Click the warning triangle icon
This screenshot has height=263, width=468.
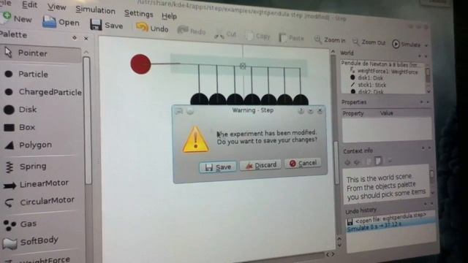195,140
